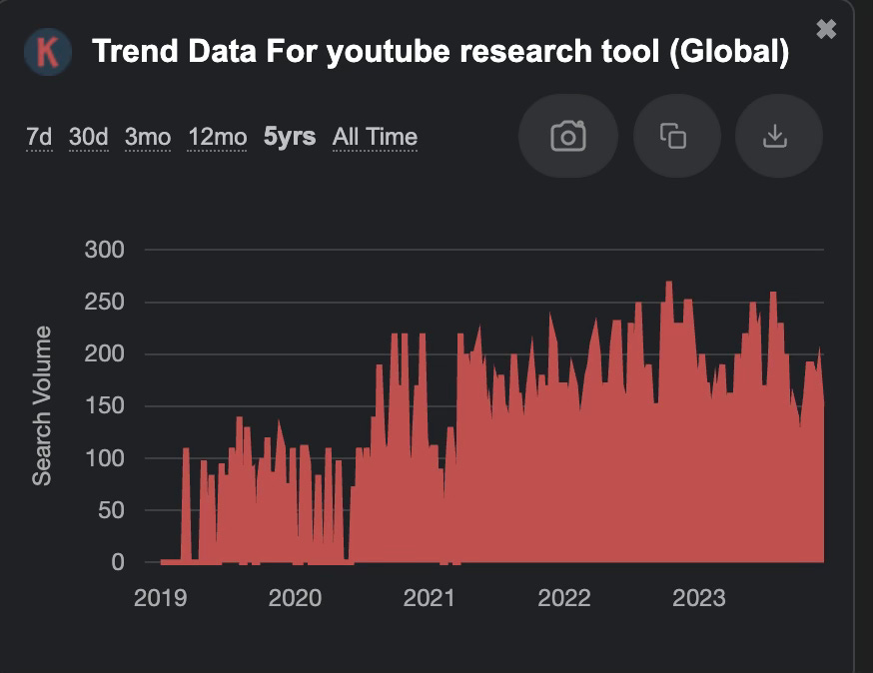This screenshot has width=873, height=673.
Task: Click the 2020 x-axis label
Action: pos(295,598)
